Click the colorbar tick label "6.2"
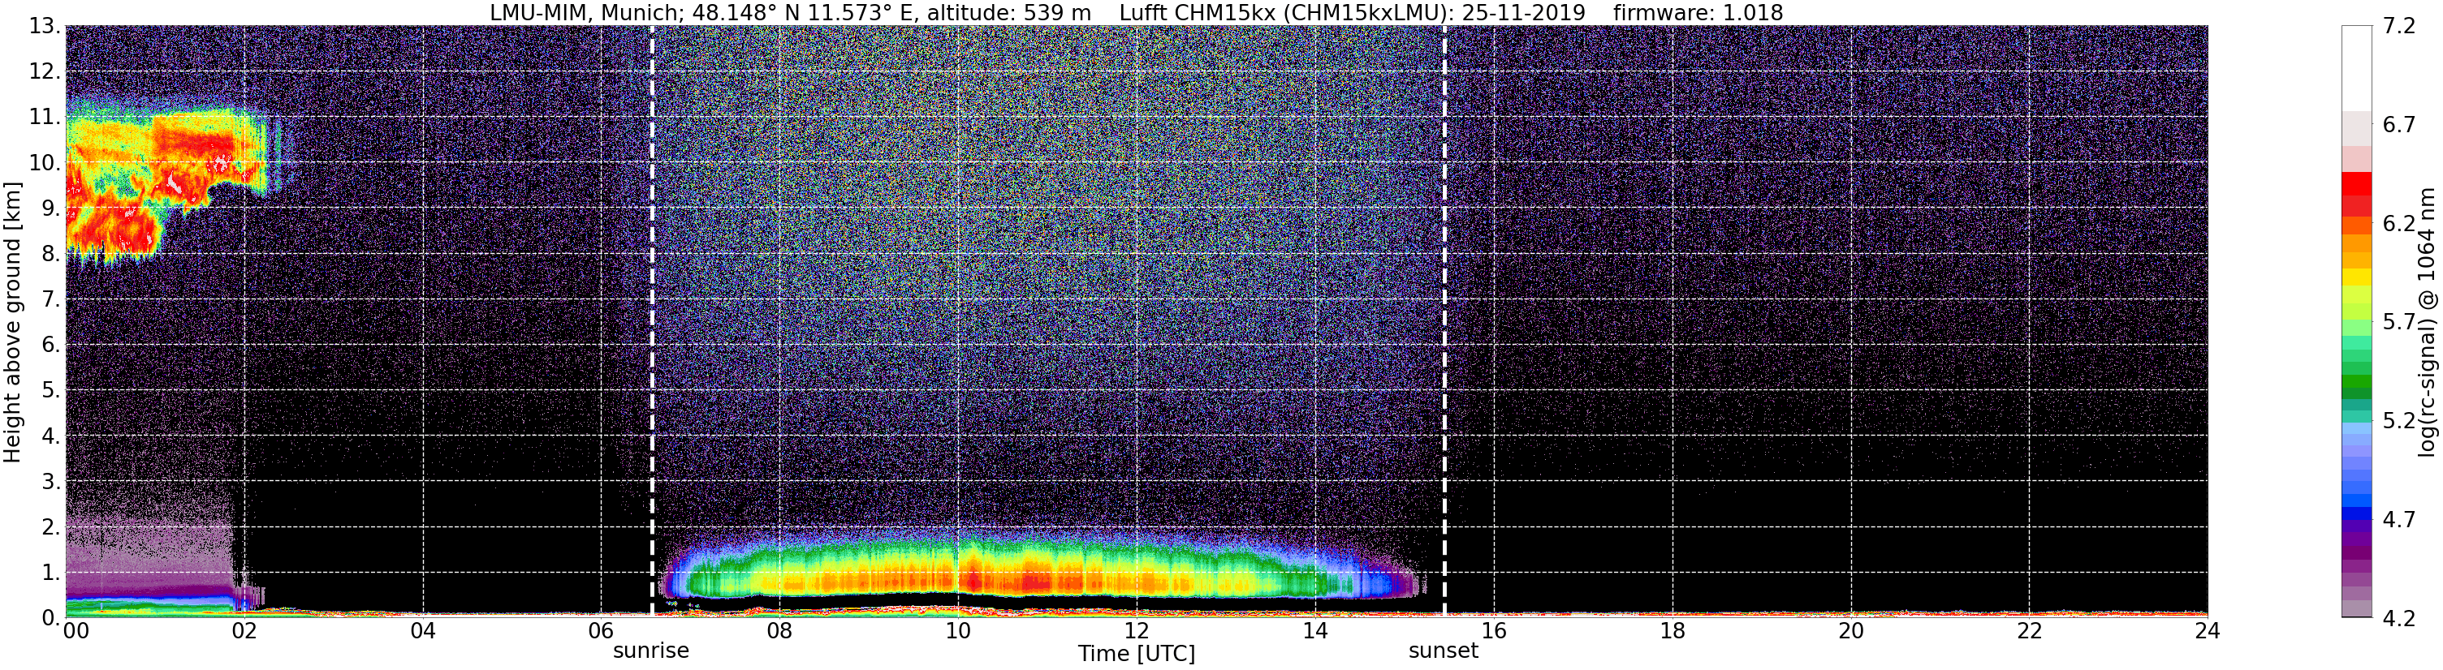This screenshot has width=2443, height=670. coord(2398,224)
